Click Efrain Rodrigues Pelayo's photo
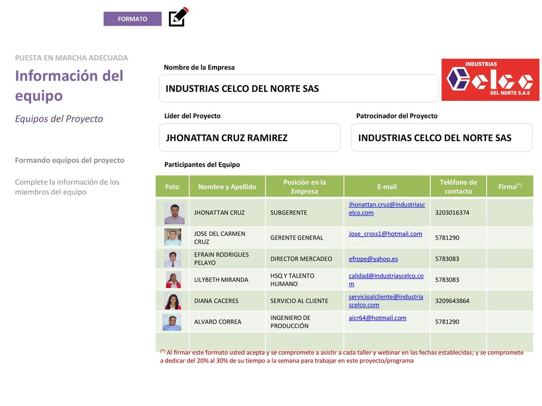This screenshot has height=406, width=542. point(173,259)
